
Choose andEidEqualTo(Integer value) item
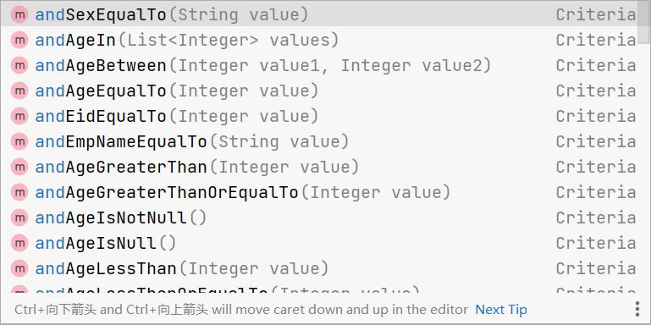click(319, 116)
